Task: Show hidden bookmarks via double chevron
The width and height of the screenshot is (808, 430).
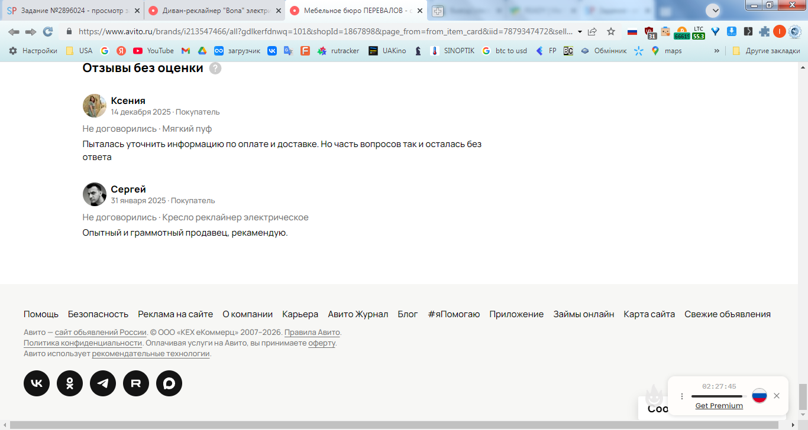Action: coord(717,51)
